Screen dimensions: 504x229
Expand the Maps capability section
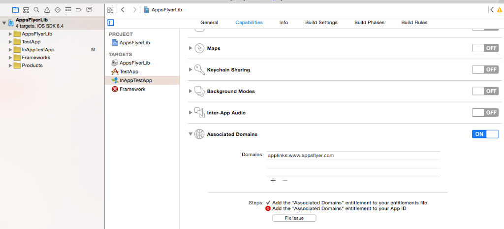(x=190, y=48)
